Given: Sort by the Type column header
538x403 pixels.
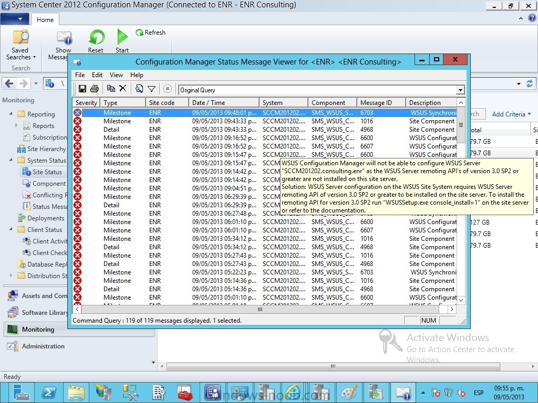Looking at the screenshot, I should tap(123, 102).
